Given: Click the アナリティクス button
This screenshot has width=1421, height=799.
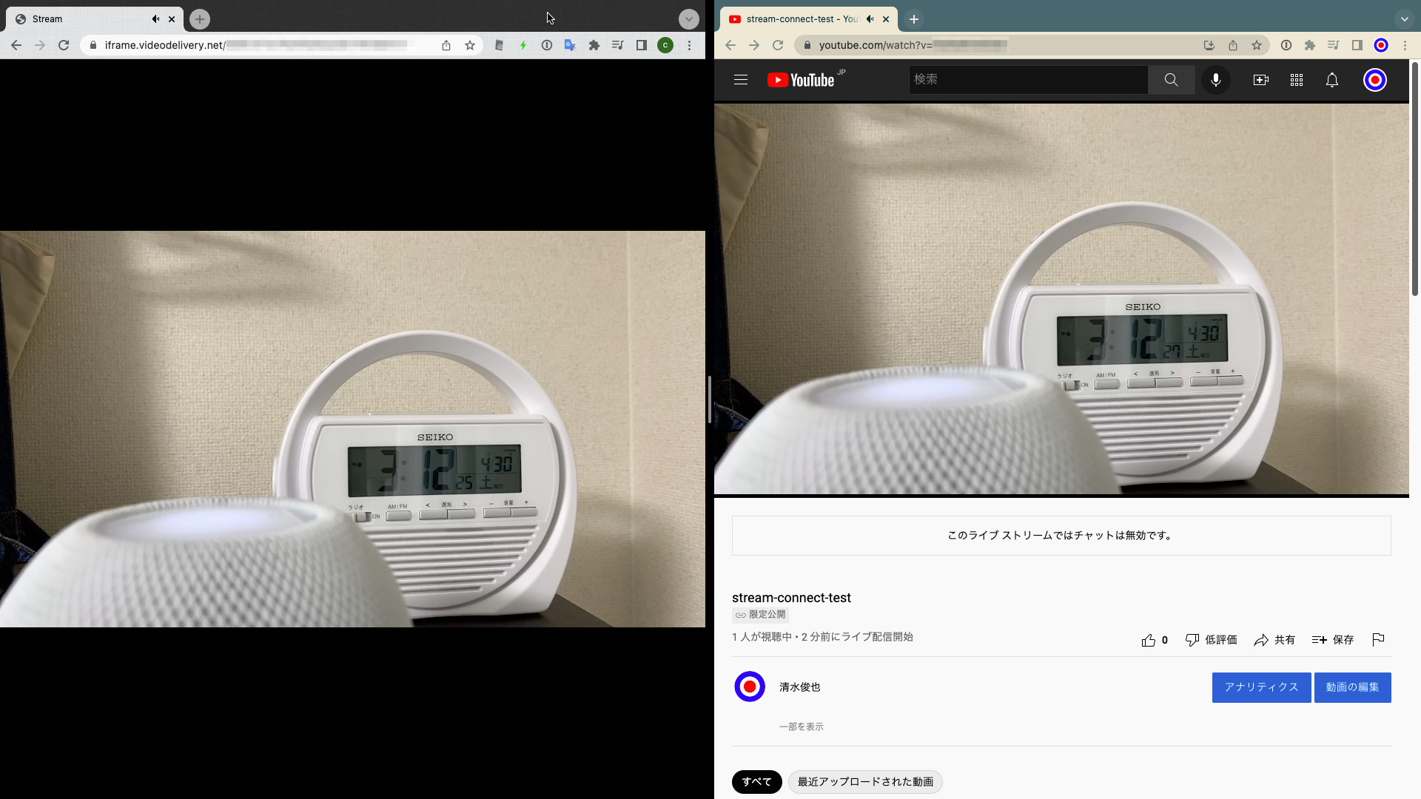Looking at the screenshot, I should coord(1261,687).
